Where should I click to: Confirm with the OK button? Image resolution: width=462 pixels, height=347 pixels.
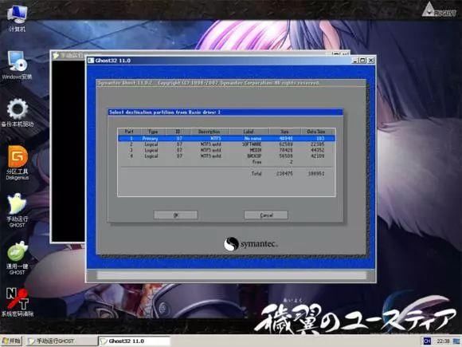point(176,215)
